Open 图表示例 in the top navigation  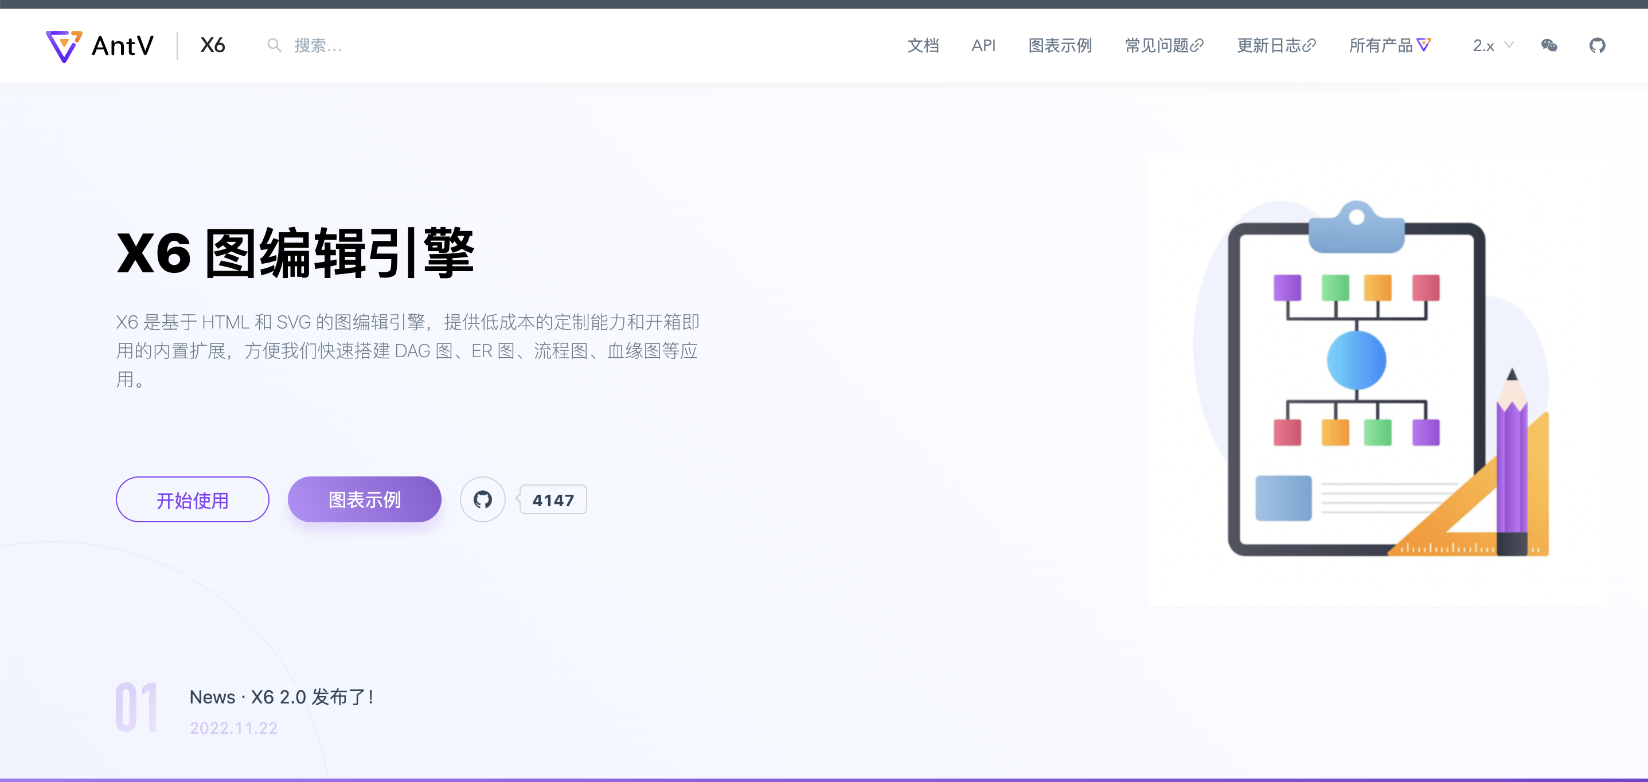pos(1060,45)
